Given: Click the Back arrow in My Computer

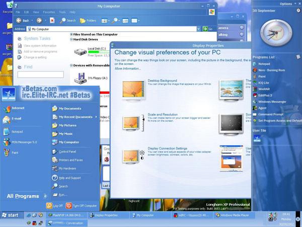Looking at the screenshot, I should click(x=19, y=21).
